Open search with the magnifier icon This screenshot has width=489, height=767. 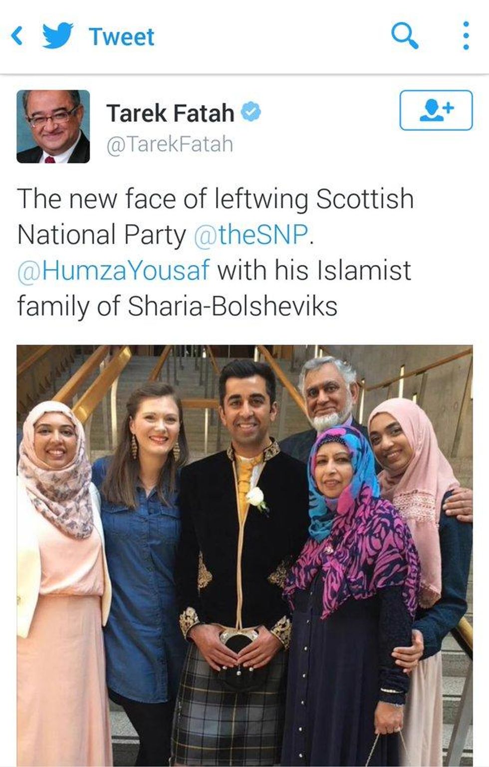click(x=405, y=36)
